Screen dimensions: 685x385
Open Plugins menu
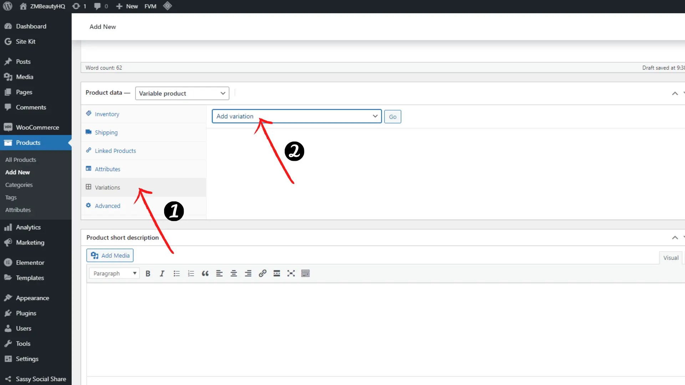coord(36,313)
